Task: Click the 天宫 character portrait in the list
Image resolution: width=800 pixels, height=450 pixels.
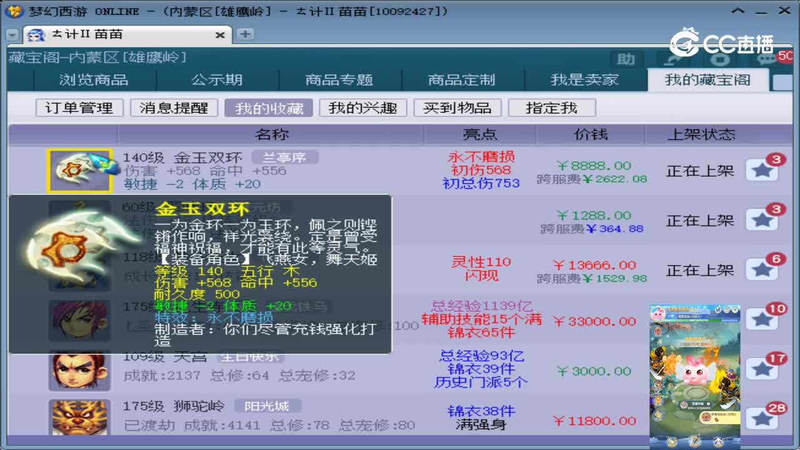Action: pos(80,371)
